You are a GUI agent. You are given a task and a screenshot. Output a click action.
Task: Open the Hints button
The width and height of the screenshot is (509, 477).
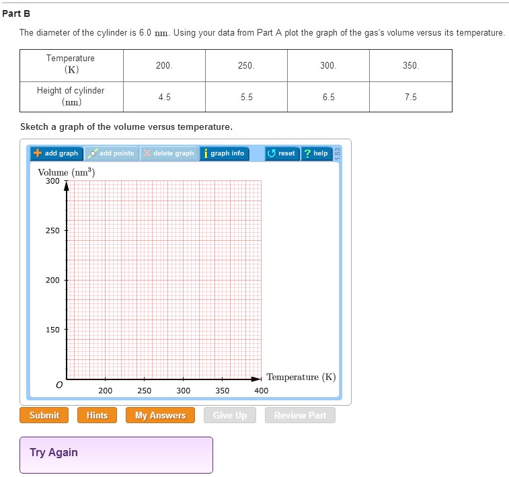click(x=97, y=415)
